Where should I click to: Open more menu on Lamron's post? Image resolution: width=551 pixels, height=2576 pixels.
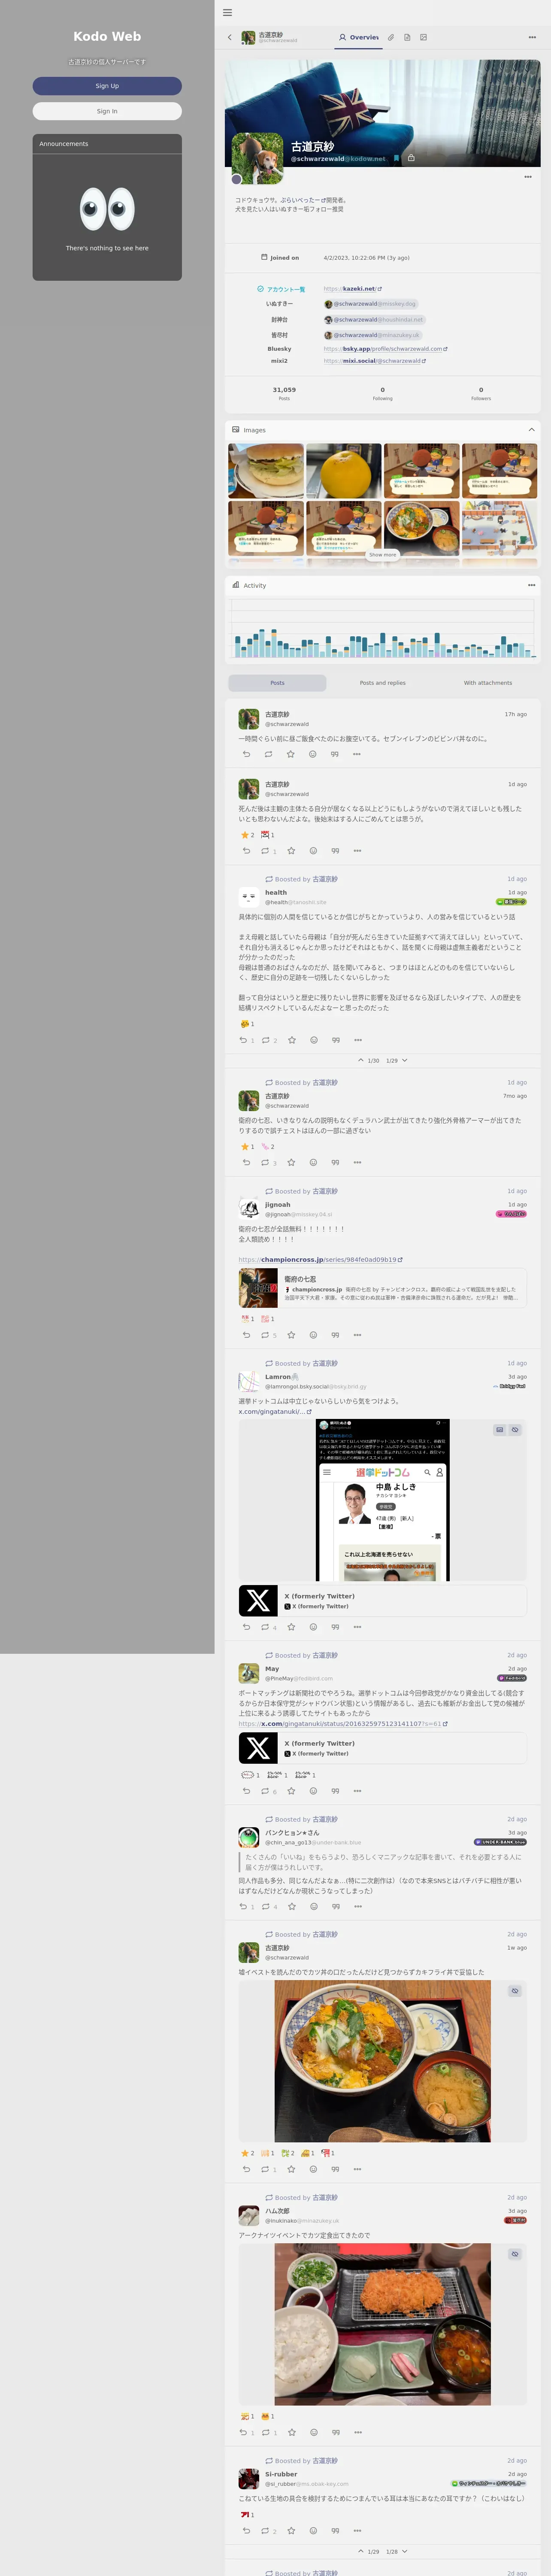click(357, 1627)
